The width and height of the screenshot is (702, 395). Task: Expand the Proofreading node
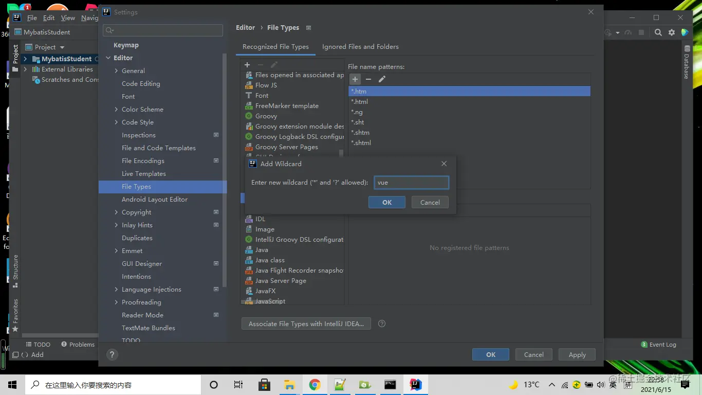tap(117, 302)
